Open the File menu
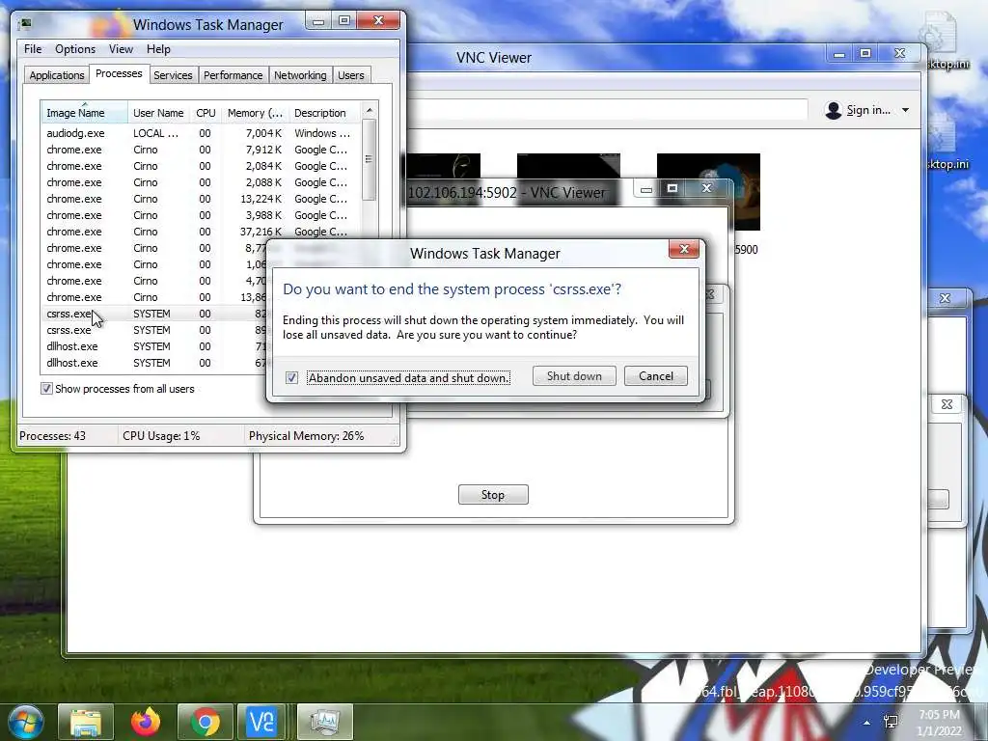 click(33, 49)
